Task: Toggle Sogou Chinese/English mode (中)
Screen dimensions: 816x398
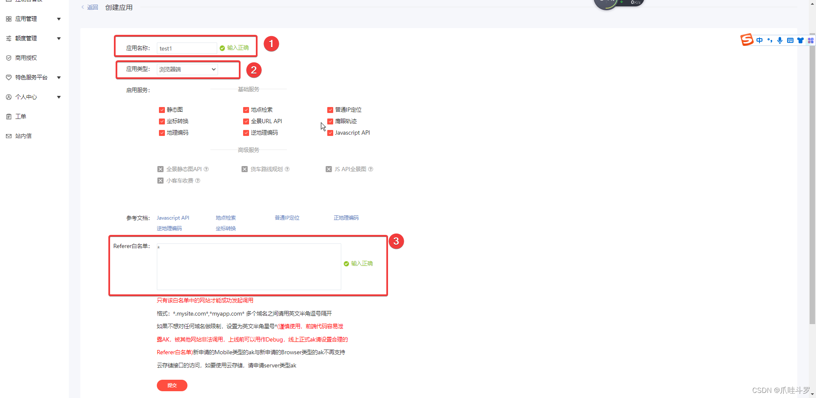Action: (x=759, y=40)
